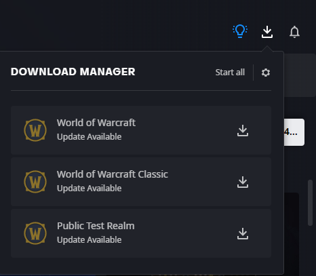Click Start all to begin all downloads

(230, 73)
